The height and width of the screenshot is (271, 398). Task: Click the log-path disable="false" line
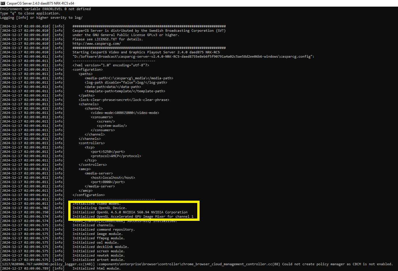click(126, 82)
